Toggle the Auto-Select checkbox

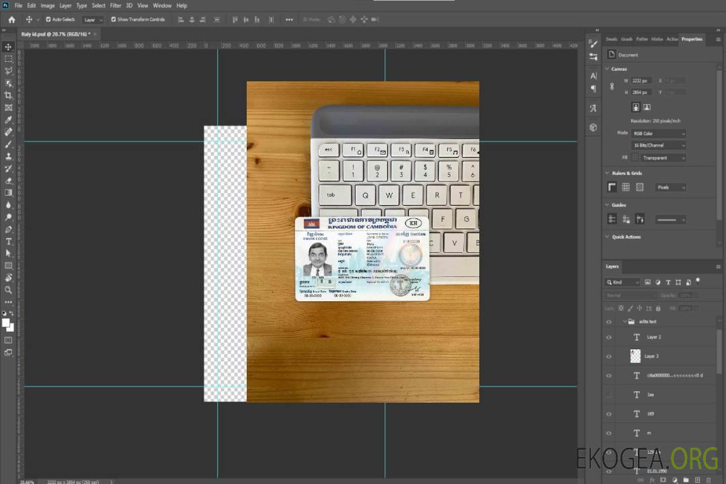(x=49, y=19)
